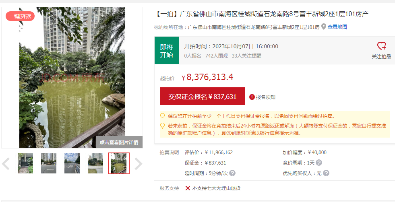395x202 pixels.
Task: Open 报名须知 registration notice
Action: click(x=265, y=97)
